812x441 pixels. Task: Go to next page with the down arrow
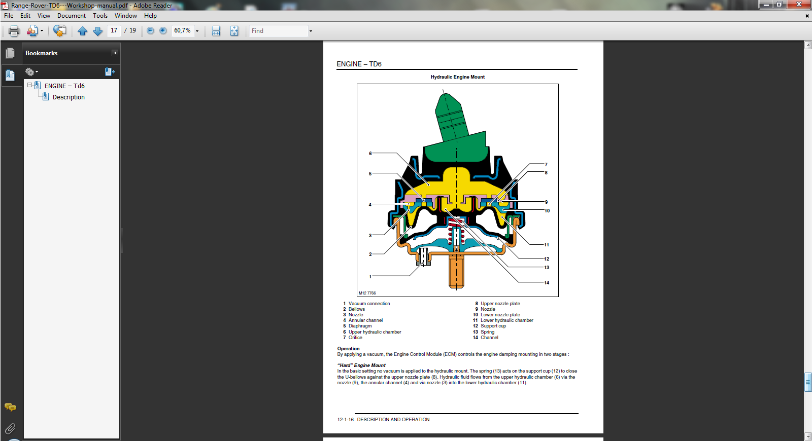98,31
